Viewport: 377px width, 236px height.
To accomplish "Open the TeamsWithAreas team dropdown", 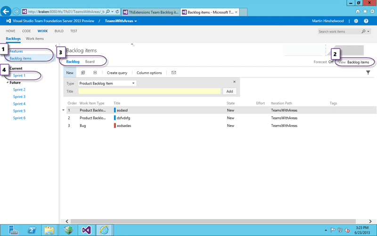I will (121, 21).
